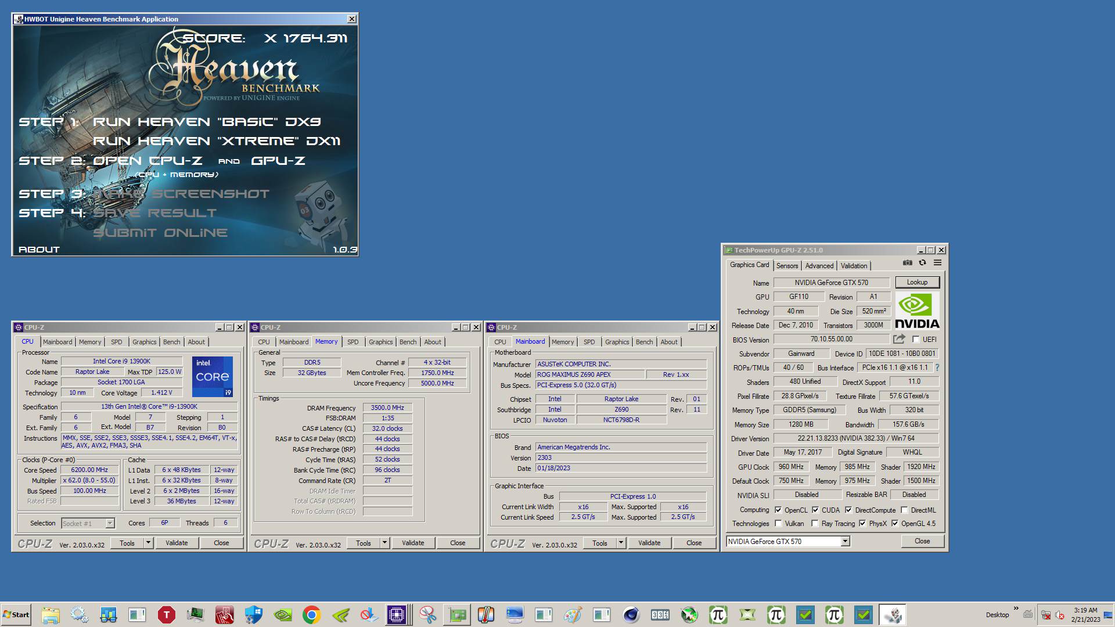Screen dimensions: 1115x627
Task: Click the Heaven robot taskbar icon
Action: tap(893, 615)
